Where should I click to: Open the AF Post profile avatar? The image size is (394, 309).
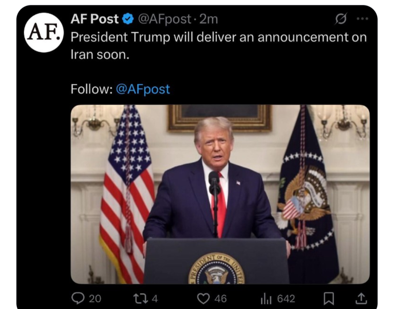tap(44, 33)
